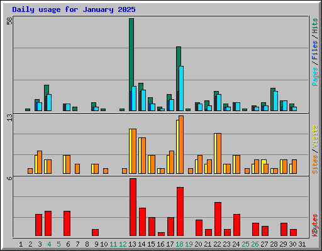The height and width of the screenshot is (251, 322).
Task: Click the 58 maximum value axis label
Action: click(9, 21)
